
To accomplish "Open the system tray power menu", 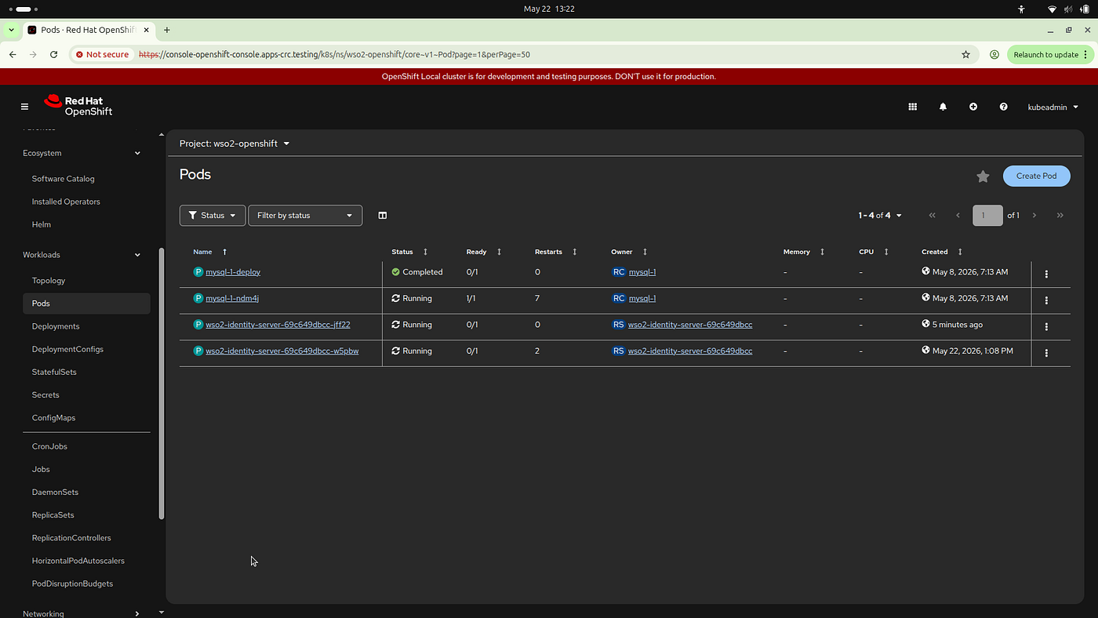I will [x=1086, y=9].
